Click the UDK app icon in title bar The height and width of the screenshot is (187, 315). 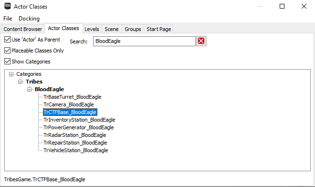8,6
